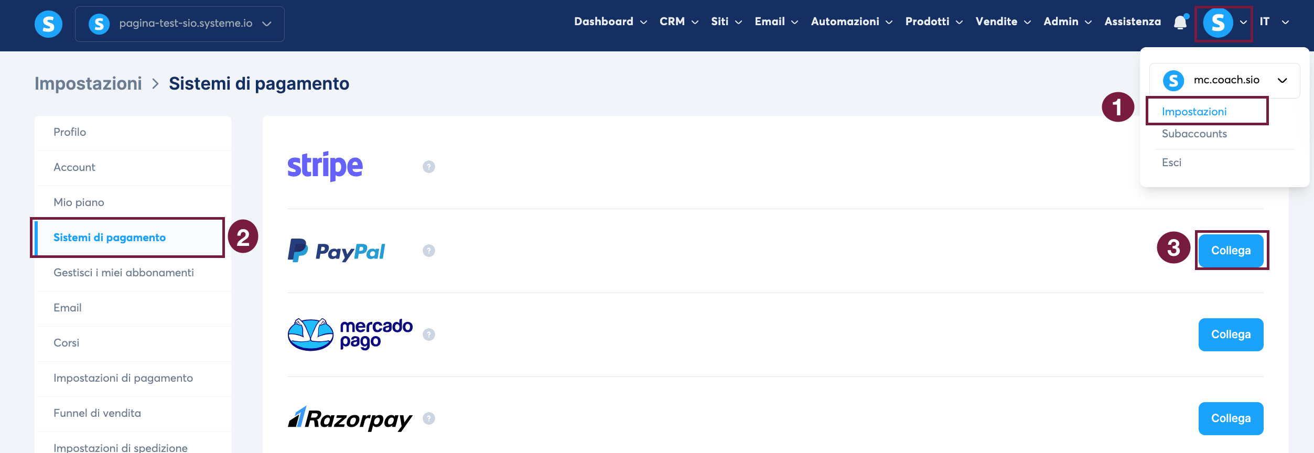Image resolution: width=1314 pixels, height=453 pixels.
Task: Click the Sistemi di pagamento page title
Action: tap(259, 84)
